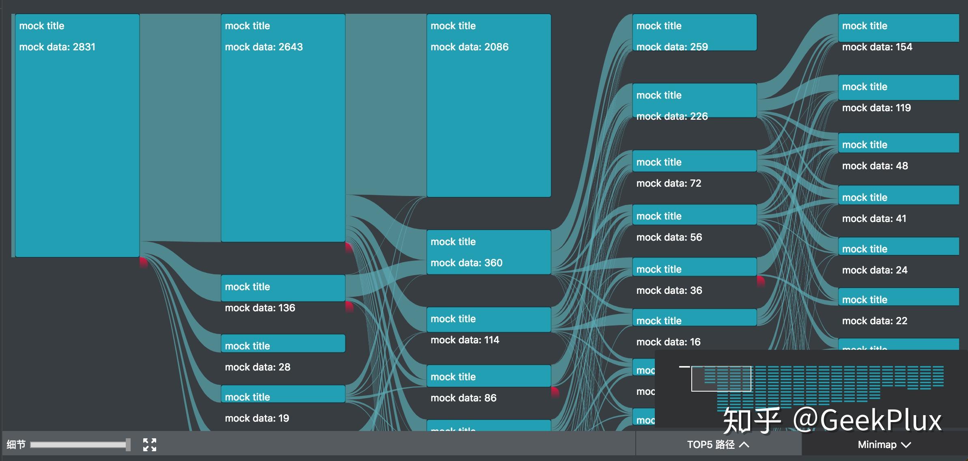968x461 pixels.
Task: Select the node with mock data 360
Action: pyautogui.click(x=488, y=252)
